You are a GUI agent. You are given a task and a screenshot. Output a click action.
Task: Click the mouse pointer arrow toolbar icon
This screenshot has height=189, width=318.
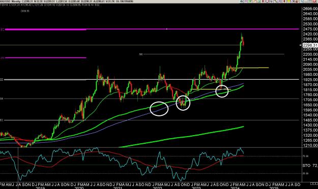tap(293, 1)
